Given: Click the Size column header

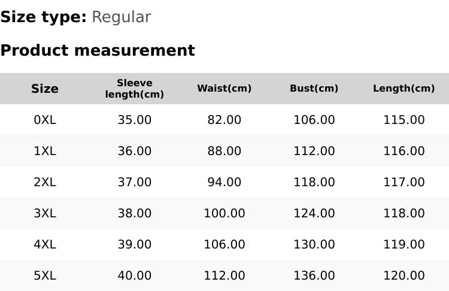Looking at the screenshot, I should 45,89.
